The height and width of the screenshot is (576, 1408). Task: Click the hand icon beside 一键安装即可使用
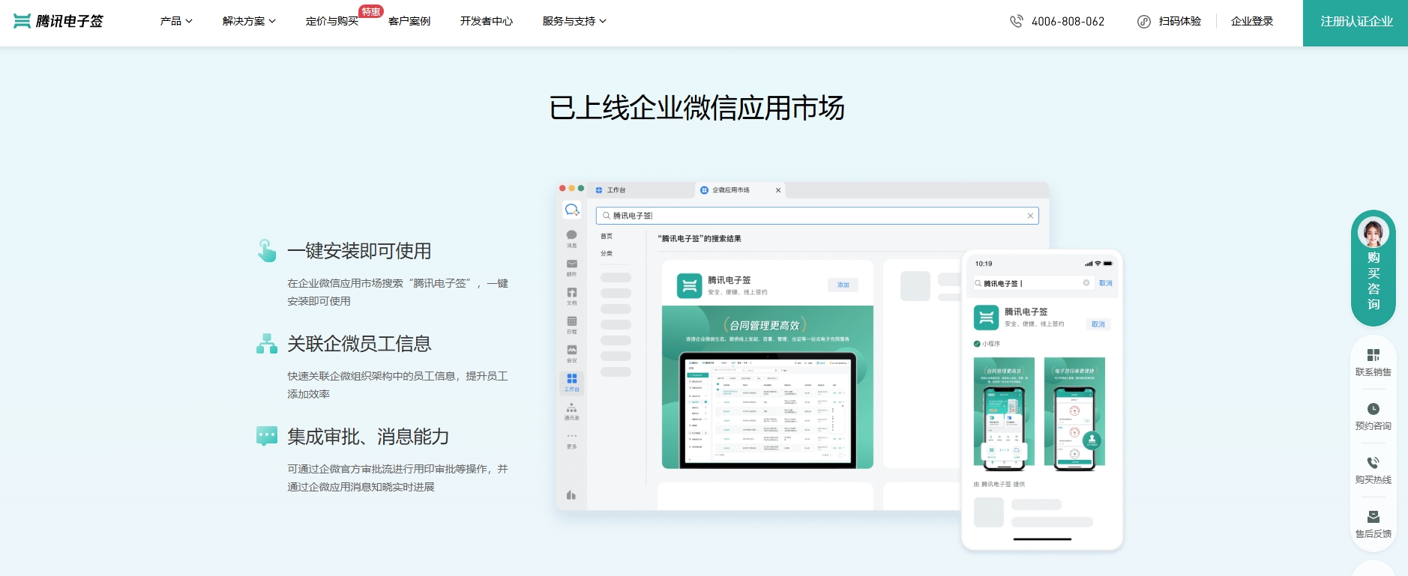267,251
